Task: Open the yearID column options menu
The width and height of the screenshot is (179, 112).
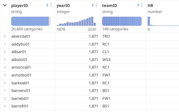Action: [96, 5]
